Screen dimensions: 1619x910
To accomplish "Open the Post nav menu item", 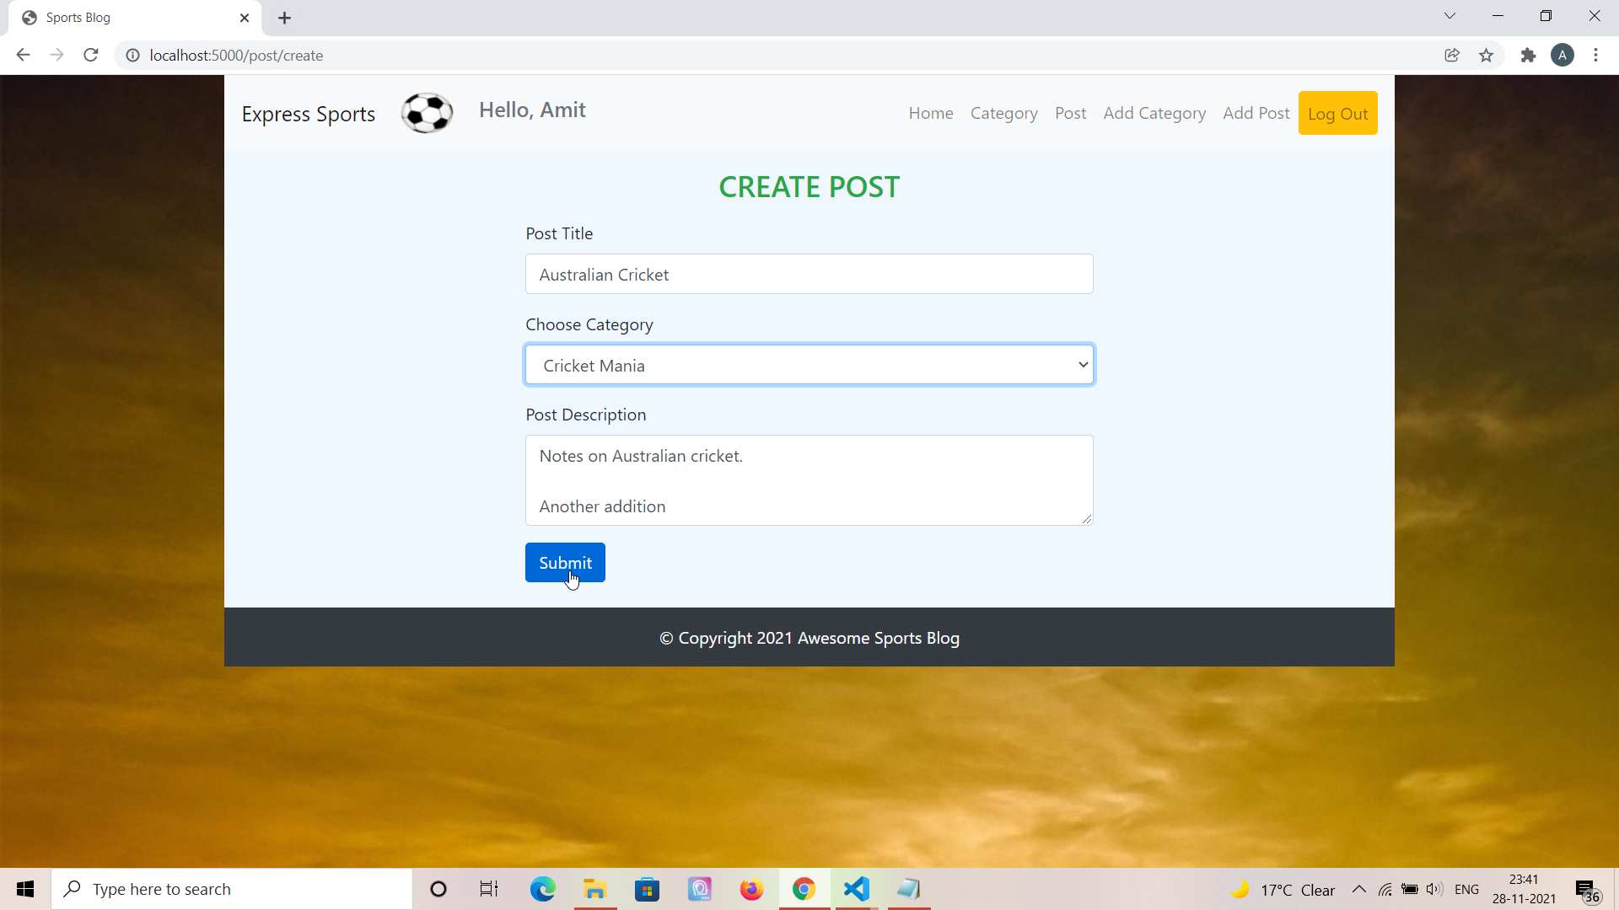I will (1070, 113).
